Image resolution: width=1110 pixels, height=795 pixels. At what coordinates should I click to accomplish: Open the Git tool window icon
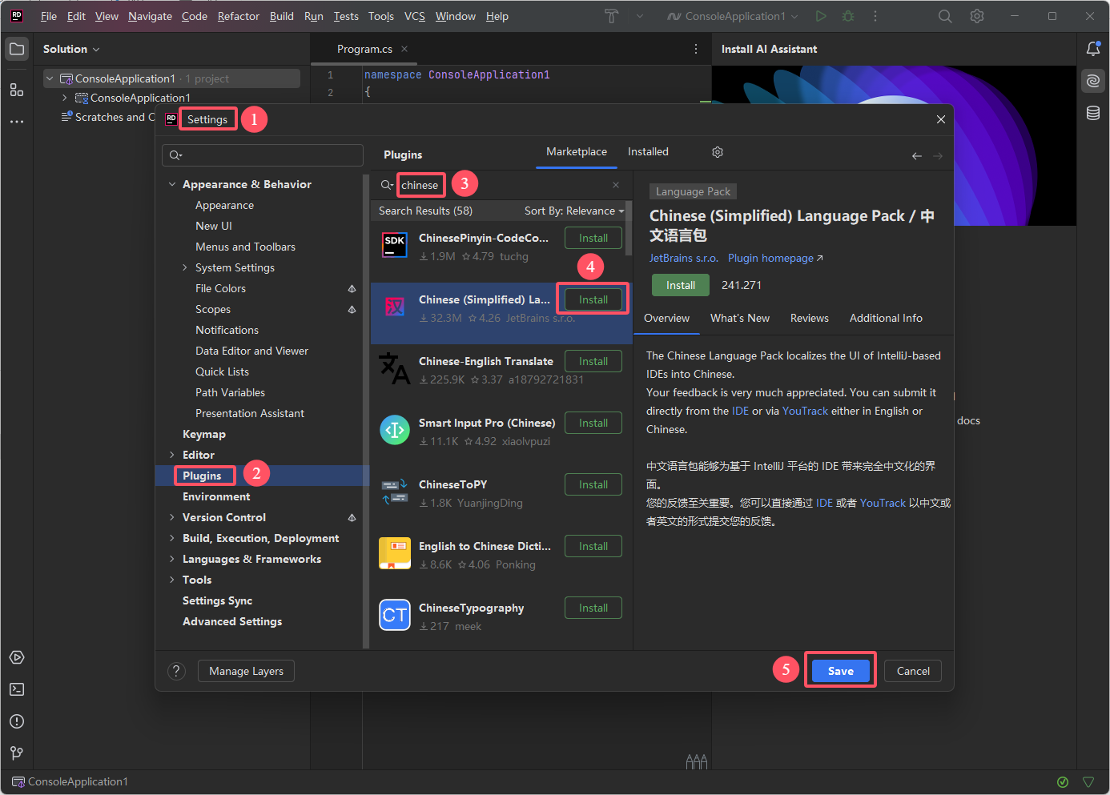coord(16,753)
